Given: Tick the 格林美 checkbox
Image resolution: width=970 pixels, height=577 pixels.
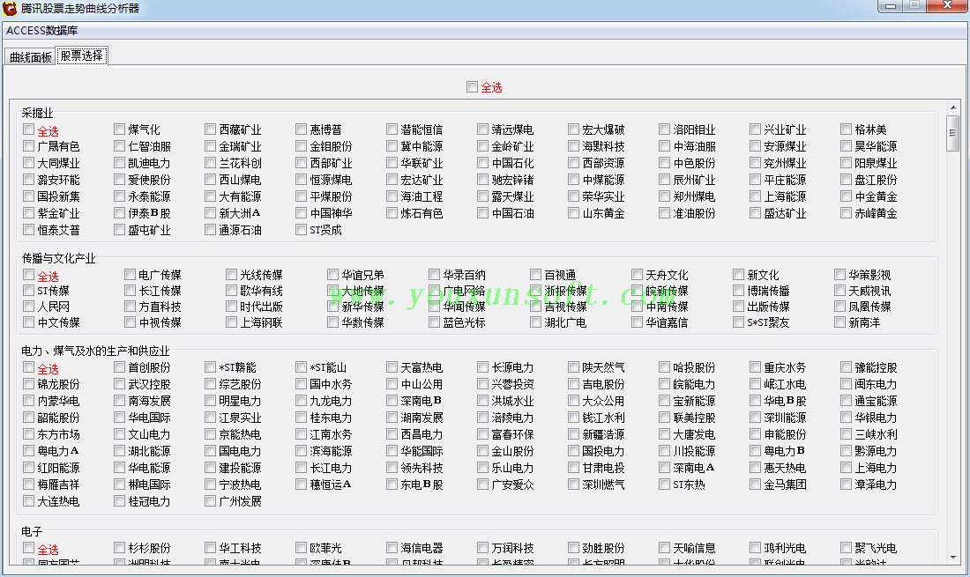Looking at the screenshot, I should [847, 129].
